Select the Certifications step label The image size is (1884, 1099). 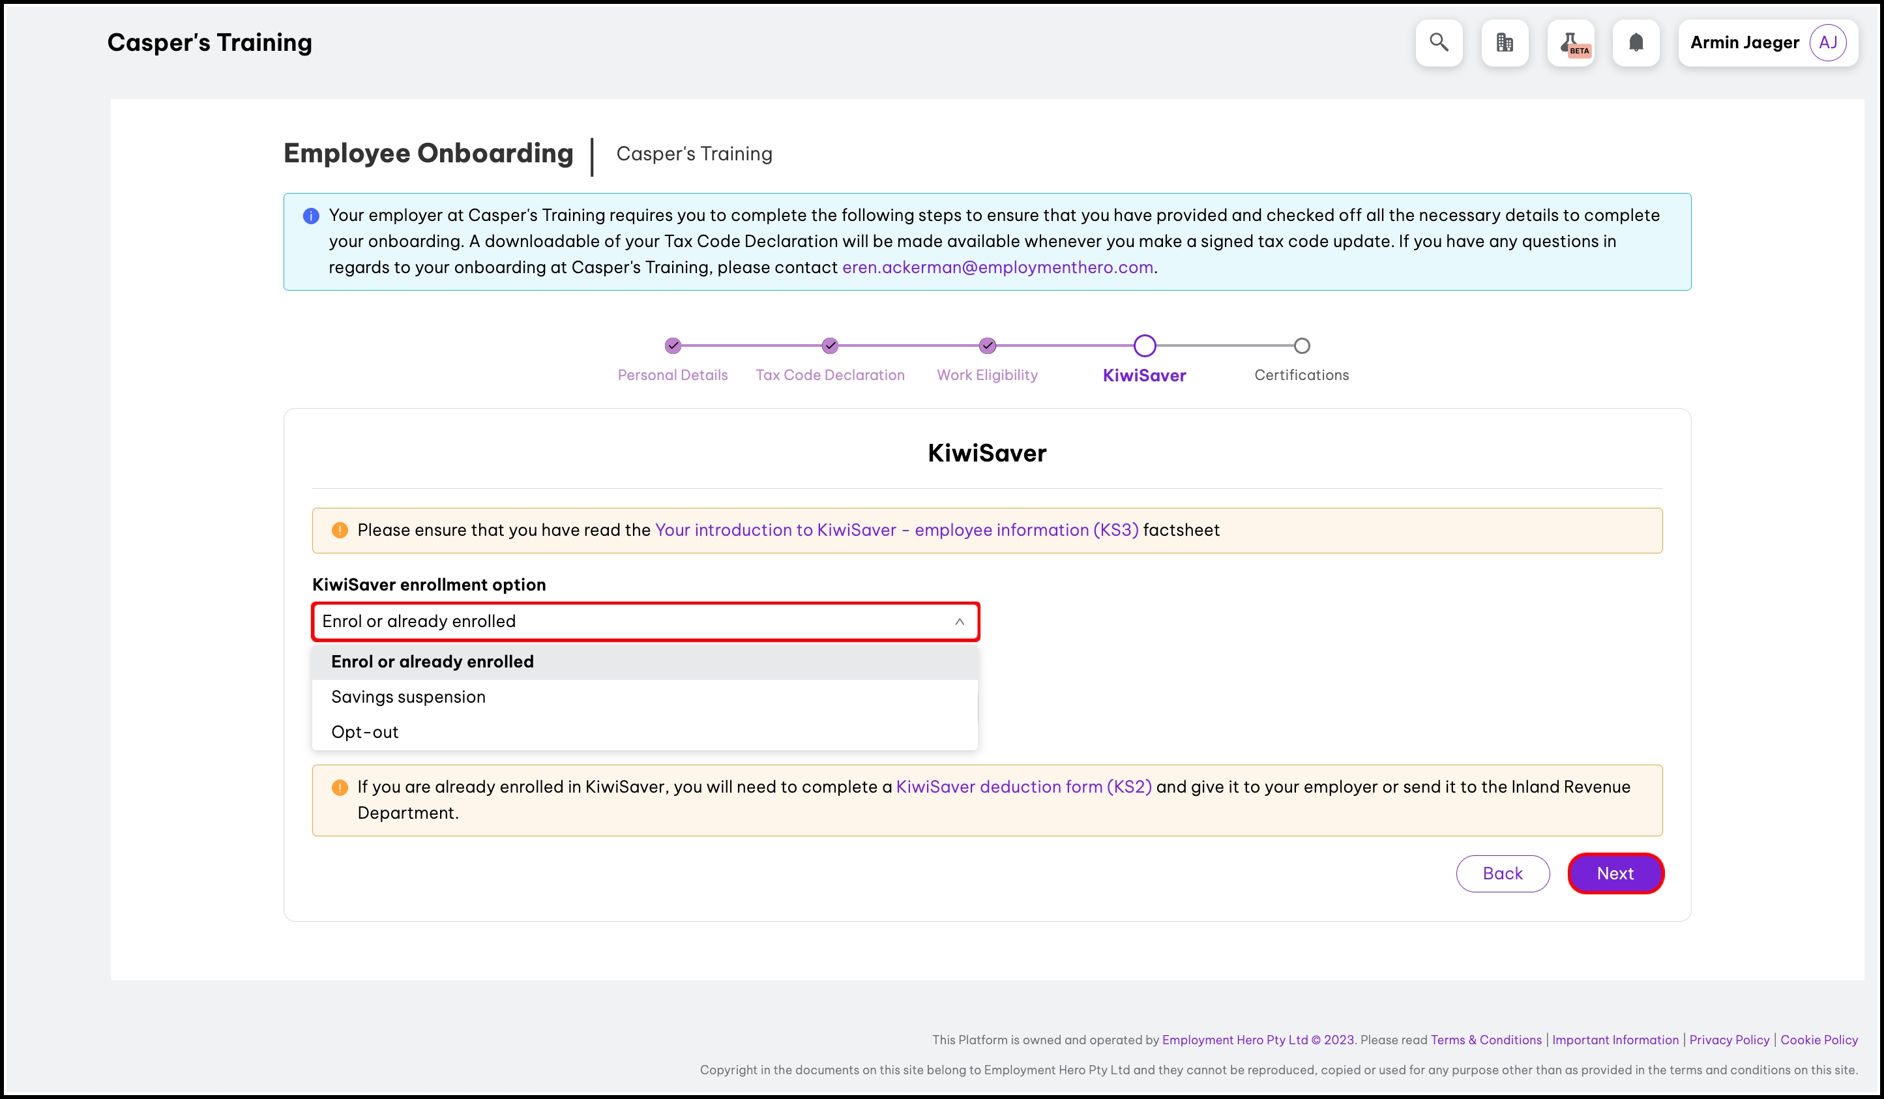point(1302,375)
